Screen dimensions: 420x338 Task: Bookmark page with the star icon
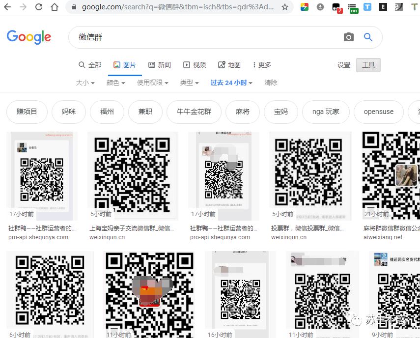[x=285, y=7]
